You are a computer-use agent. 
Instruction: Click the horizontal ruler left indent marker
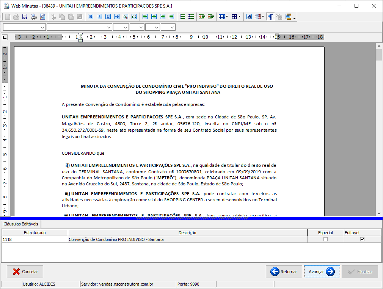[81, 37]
